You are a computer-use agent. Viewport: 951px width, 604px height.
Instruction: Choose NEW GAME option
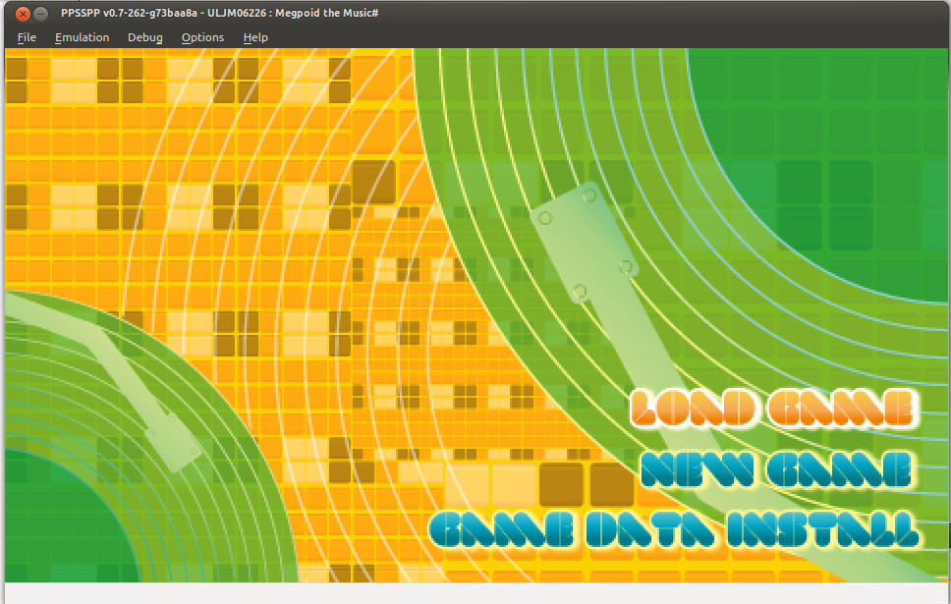(777, 469)
